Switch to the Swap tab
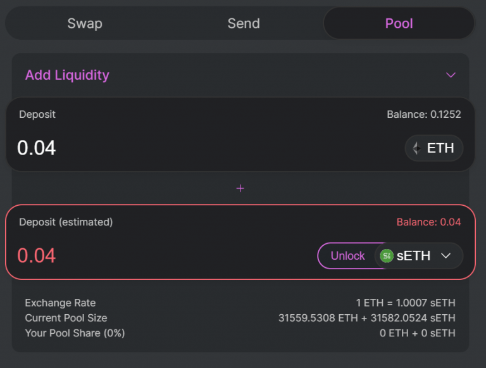 [x=85, y=23]
